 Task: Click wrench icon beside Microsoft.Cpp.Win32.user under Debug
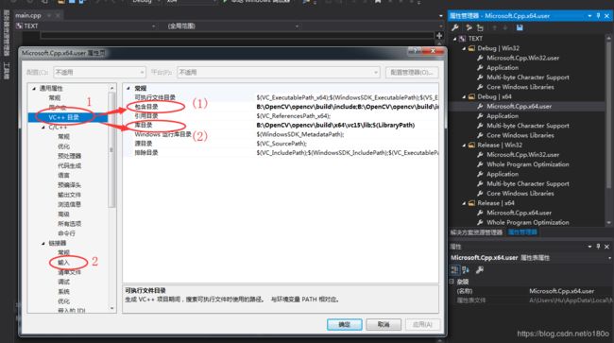coord(480,58)
